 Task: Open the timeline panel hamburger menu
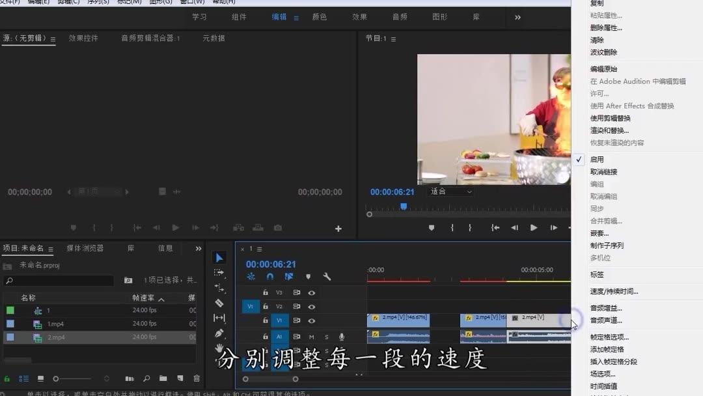coord(259,250)
